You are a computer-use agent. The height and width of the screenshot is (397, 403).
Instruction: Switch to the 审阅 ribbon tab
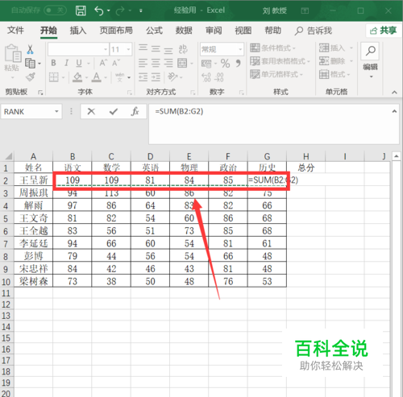point(214,30)
